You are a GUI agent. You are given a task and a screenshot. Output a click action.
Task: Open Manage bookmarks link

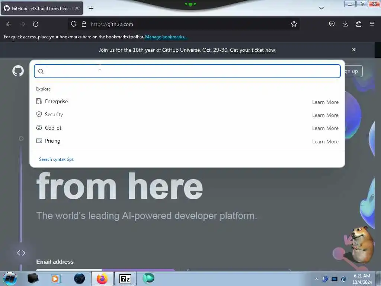tap(166, 37)
